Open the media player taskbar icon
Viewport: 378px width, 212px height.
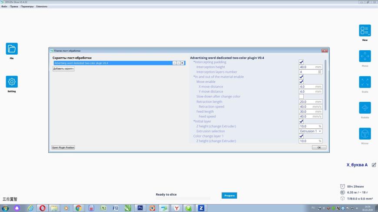click(66, 208)
